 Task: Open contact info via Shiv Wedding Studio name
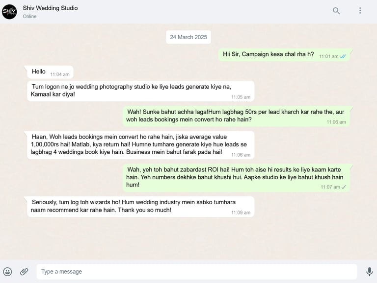50,8
